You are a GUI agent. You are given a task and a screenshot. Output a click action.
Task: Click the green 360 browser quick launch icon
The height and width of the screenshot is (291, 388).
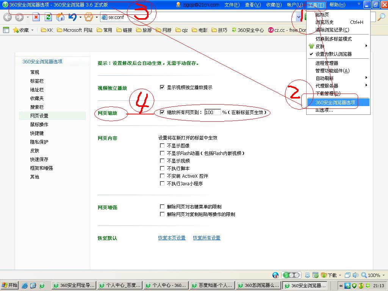point(42,285)
